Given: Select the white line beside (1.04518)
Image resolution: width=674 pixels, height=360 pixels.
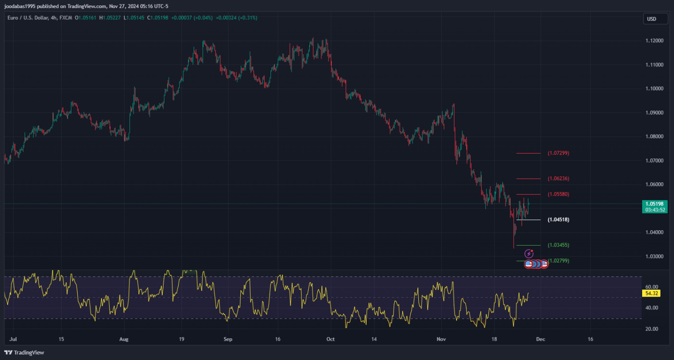Looking at the screenshot, I should [528, 220].
